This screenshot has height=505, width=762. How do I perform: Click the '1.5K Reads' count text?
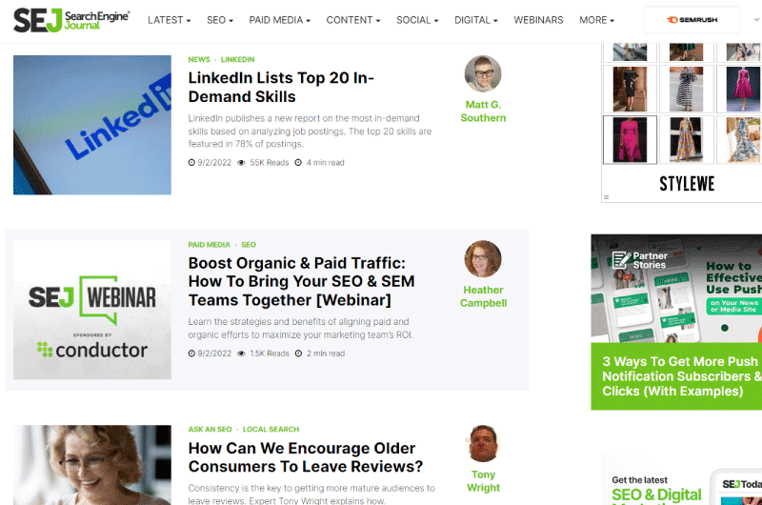pyautogui.click(x=270, y=353)
